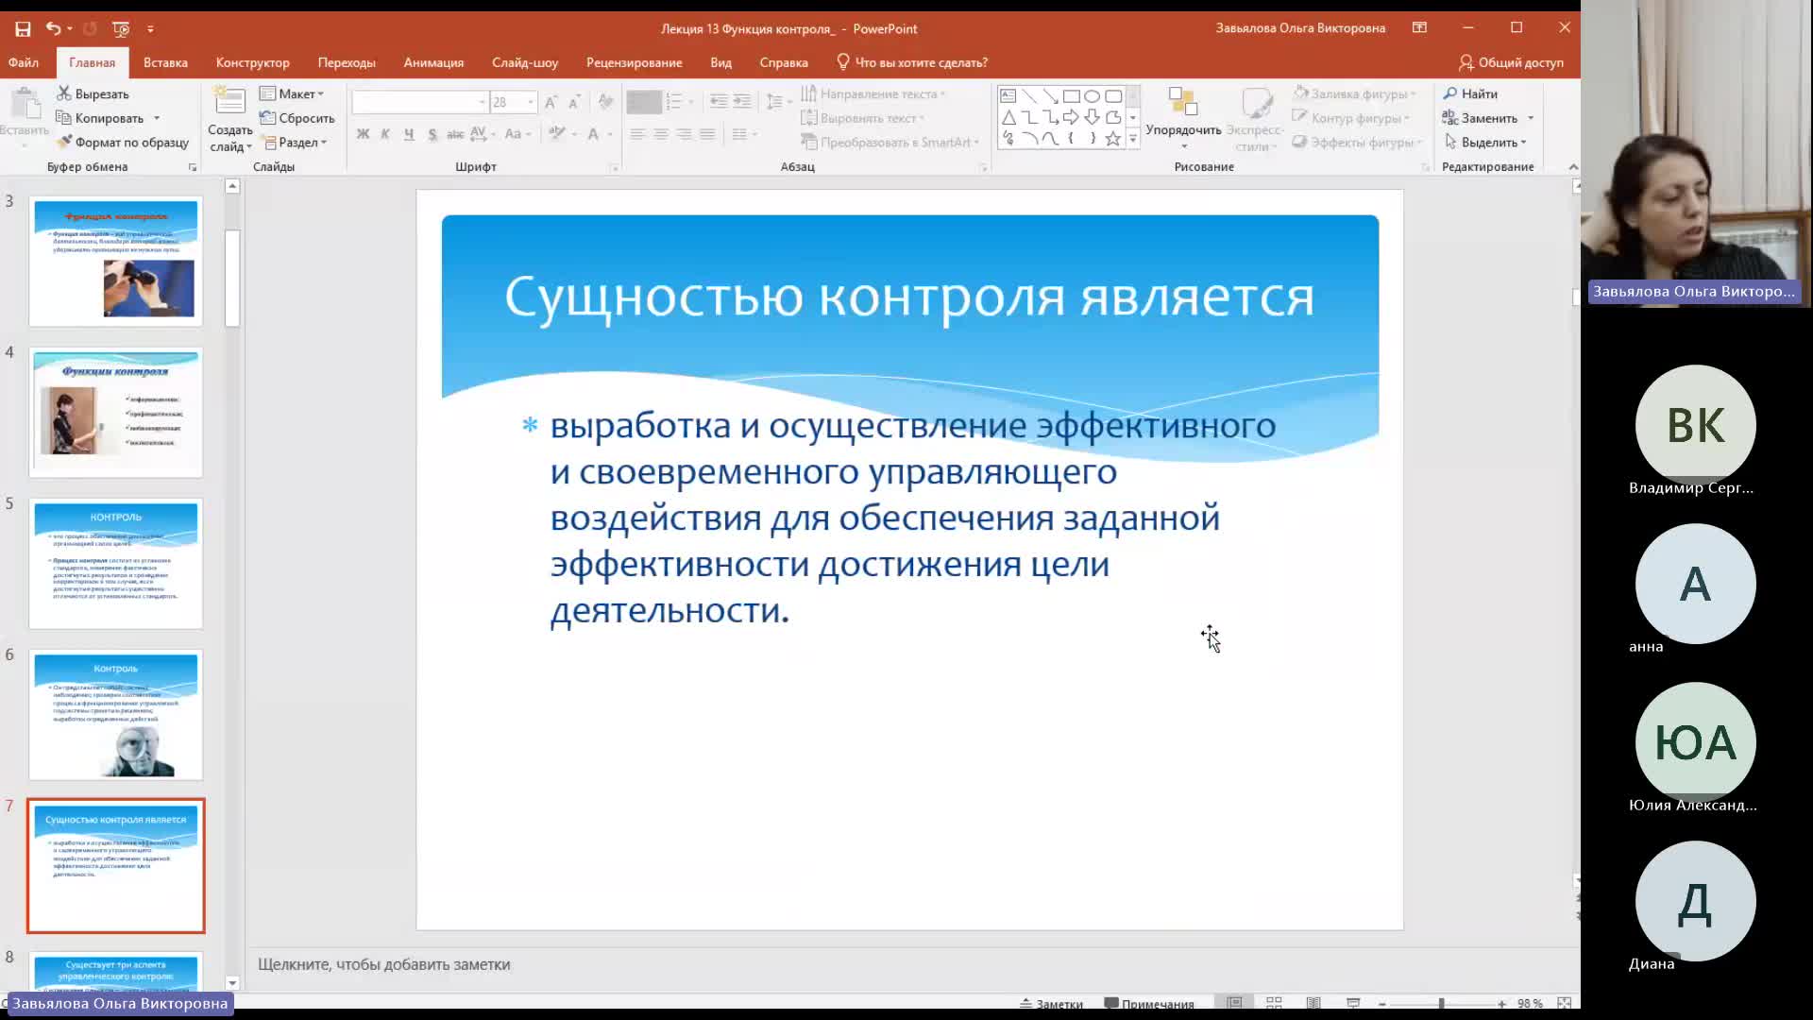Screen dimensions: 1813x1020
Task: Switch to slide sorter view in status bar
Action: point(1274,1003)
